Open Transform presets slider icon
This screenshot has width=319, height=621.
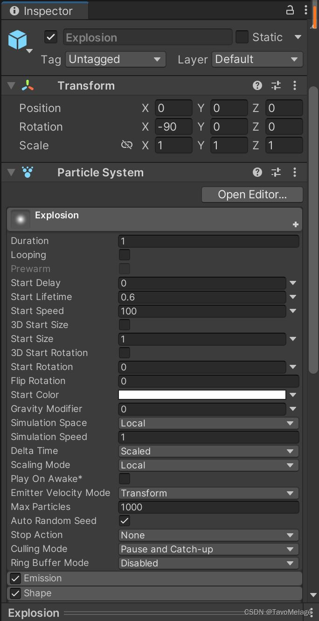coord(276,85)
